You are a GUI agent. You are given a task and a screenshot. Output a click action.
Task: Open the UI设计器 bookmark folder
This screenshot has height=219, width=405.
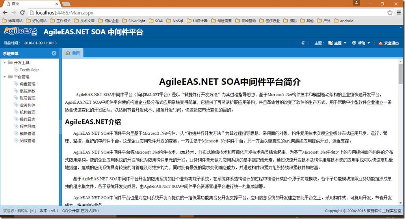pos(197,20)
